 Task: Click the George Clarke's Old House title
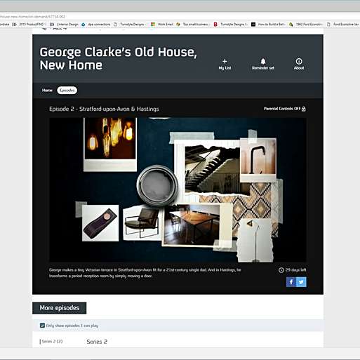(x=118, y=58)
